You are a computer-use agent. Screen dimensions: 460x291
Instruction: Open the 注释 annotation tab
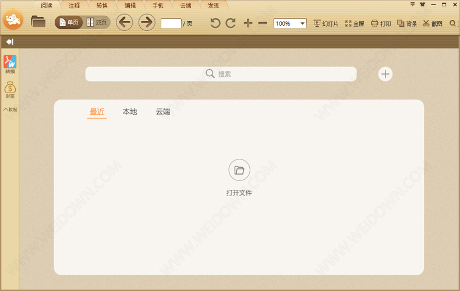(x=74, y=5)
